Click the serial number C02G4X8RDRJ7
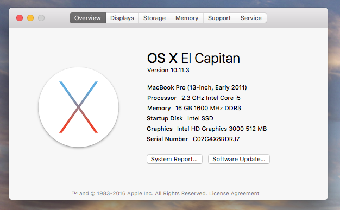This screenshot has height=210, width=340. click(216, 139)
